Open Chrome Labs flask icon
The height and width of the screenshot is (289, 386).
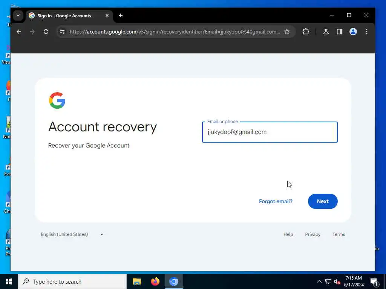coord(326,32)
